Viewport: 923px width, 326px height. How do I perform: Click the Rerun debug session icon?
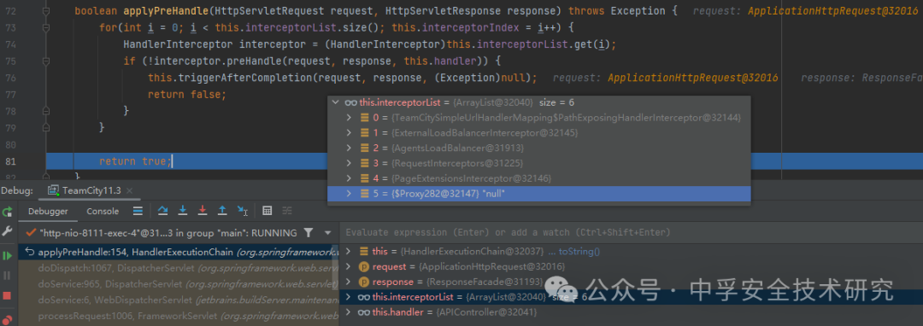[7, 212]
